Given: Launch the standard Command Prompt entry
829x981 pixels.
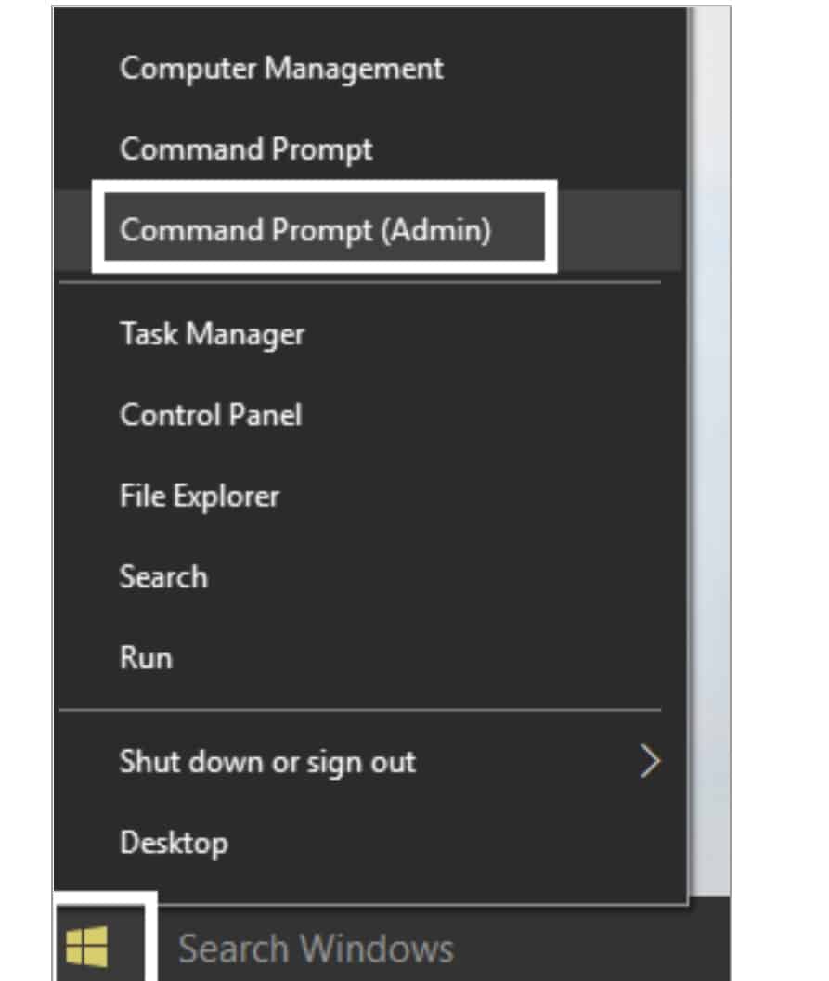Looking at the screenshot, I should (x=246, y=149).
